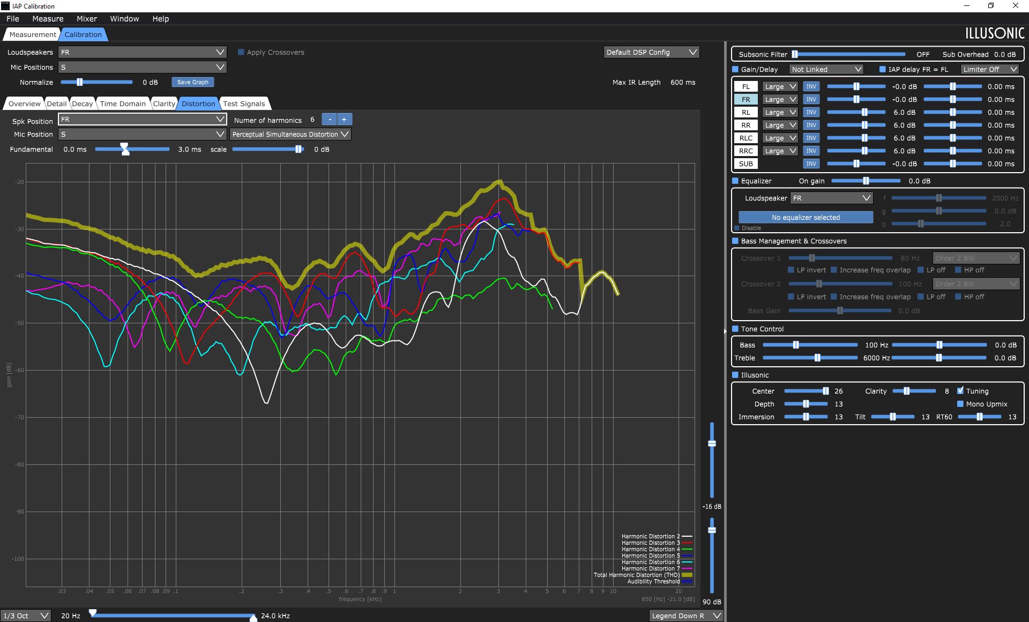
Task: Click the INV button for FL speaker
Action: pyautogui.click(x=811, y=86)
